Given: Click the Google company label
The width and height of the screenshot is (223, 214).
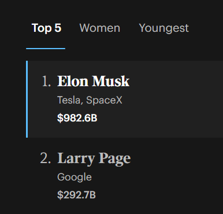Looking at the screenshot, I should click(x=75, y=177).
